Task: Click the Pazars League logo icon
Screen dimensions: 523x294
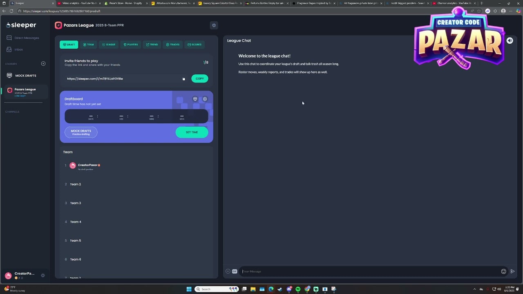Action: coord(58,25)
